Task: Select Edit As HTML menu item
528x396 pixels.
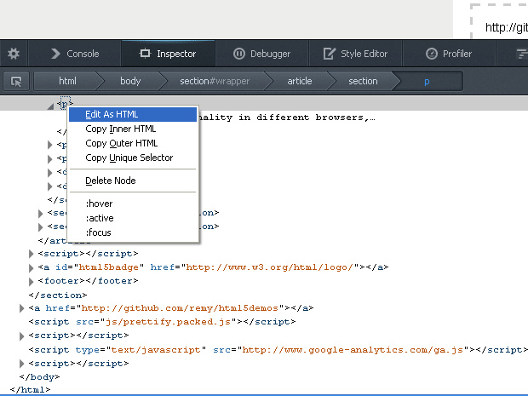Action: point(133,114)
